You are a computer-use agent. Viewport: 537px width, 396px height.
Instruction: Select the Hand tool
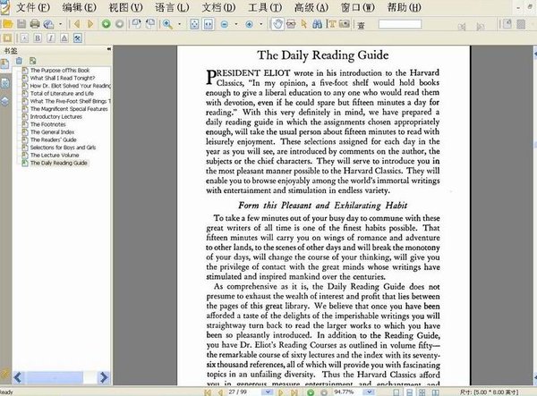pyautogui.click(x=277, y=24)
